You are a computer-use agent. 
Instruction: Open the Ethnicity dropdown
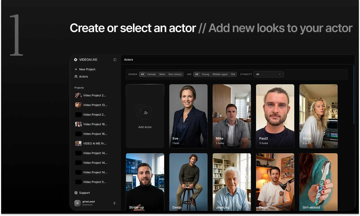tap(268, 74)
